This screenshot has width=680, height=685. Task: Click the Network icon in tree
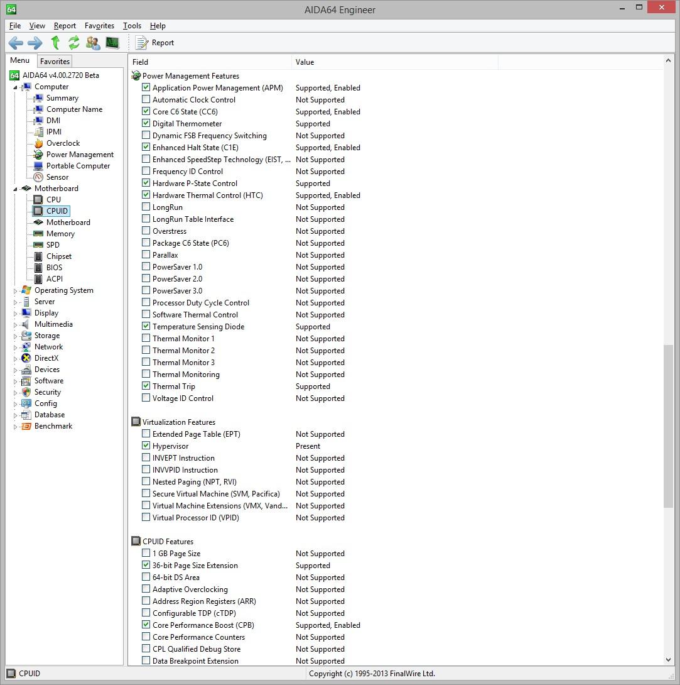26,347
